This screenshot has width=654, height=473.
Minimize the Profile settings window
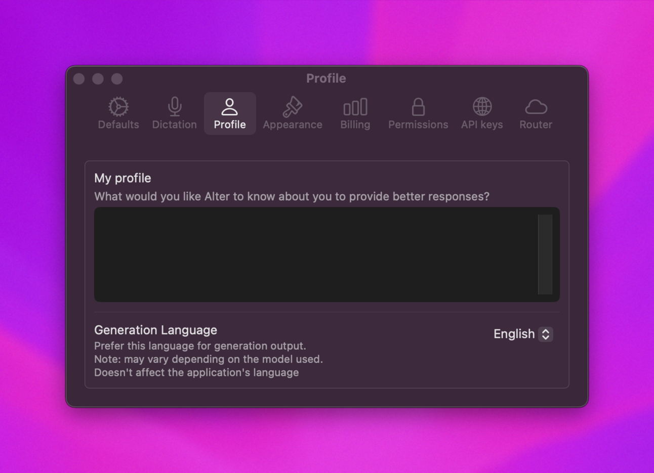pyautogui.click(x=98, y=79)
